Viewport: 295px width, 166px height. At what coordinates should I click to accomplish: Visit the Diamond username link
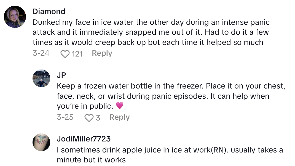pos(49,11)
